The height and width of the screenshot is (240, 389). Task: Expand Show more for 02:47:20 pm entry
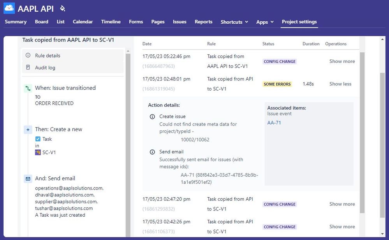pyautogui.click(x=342, y=204)
